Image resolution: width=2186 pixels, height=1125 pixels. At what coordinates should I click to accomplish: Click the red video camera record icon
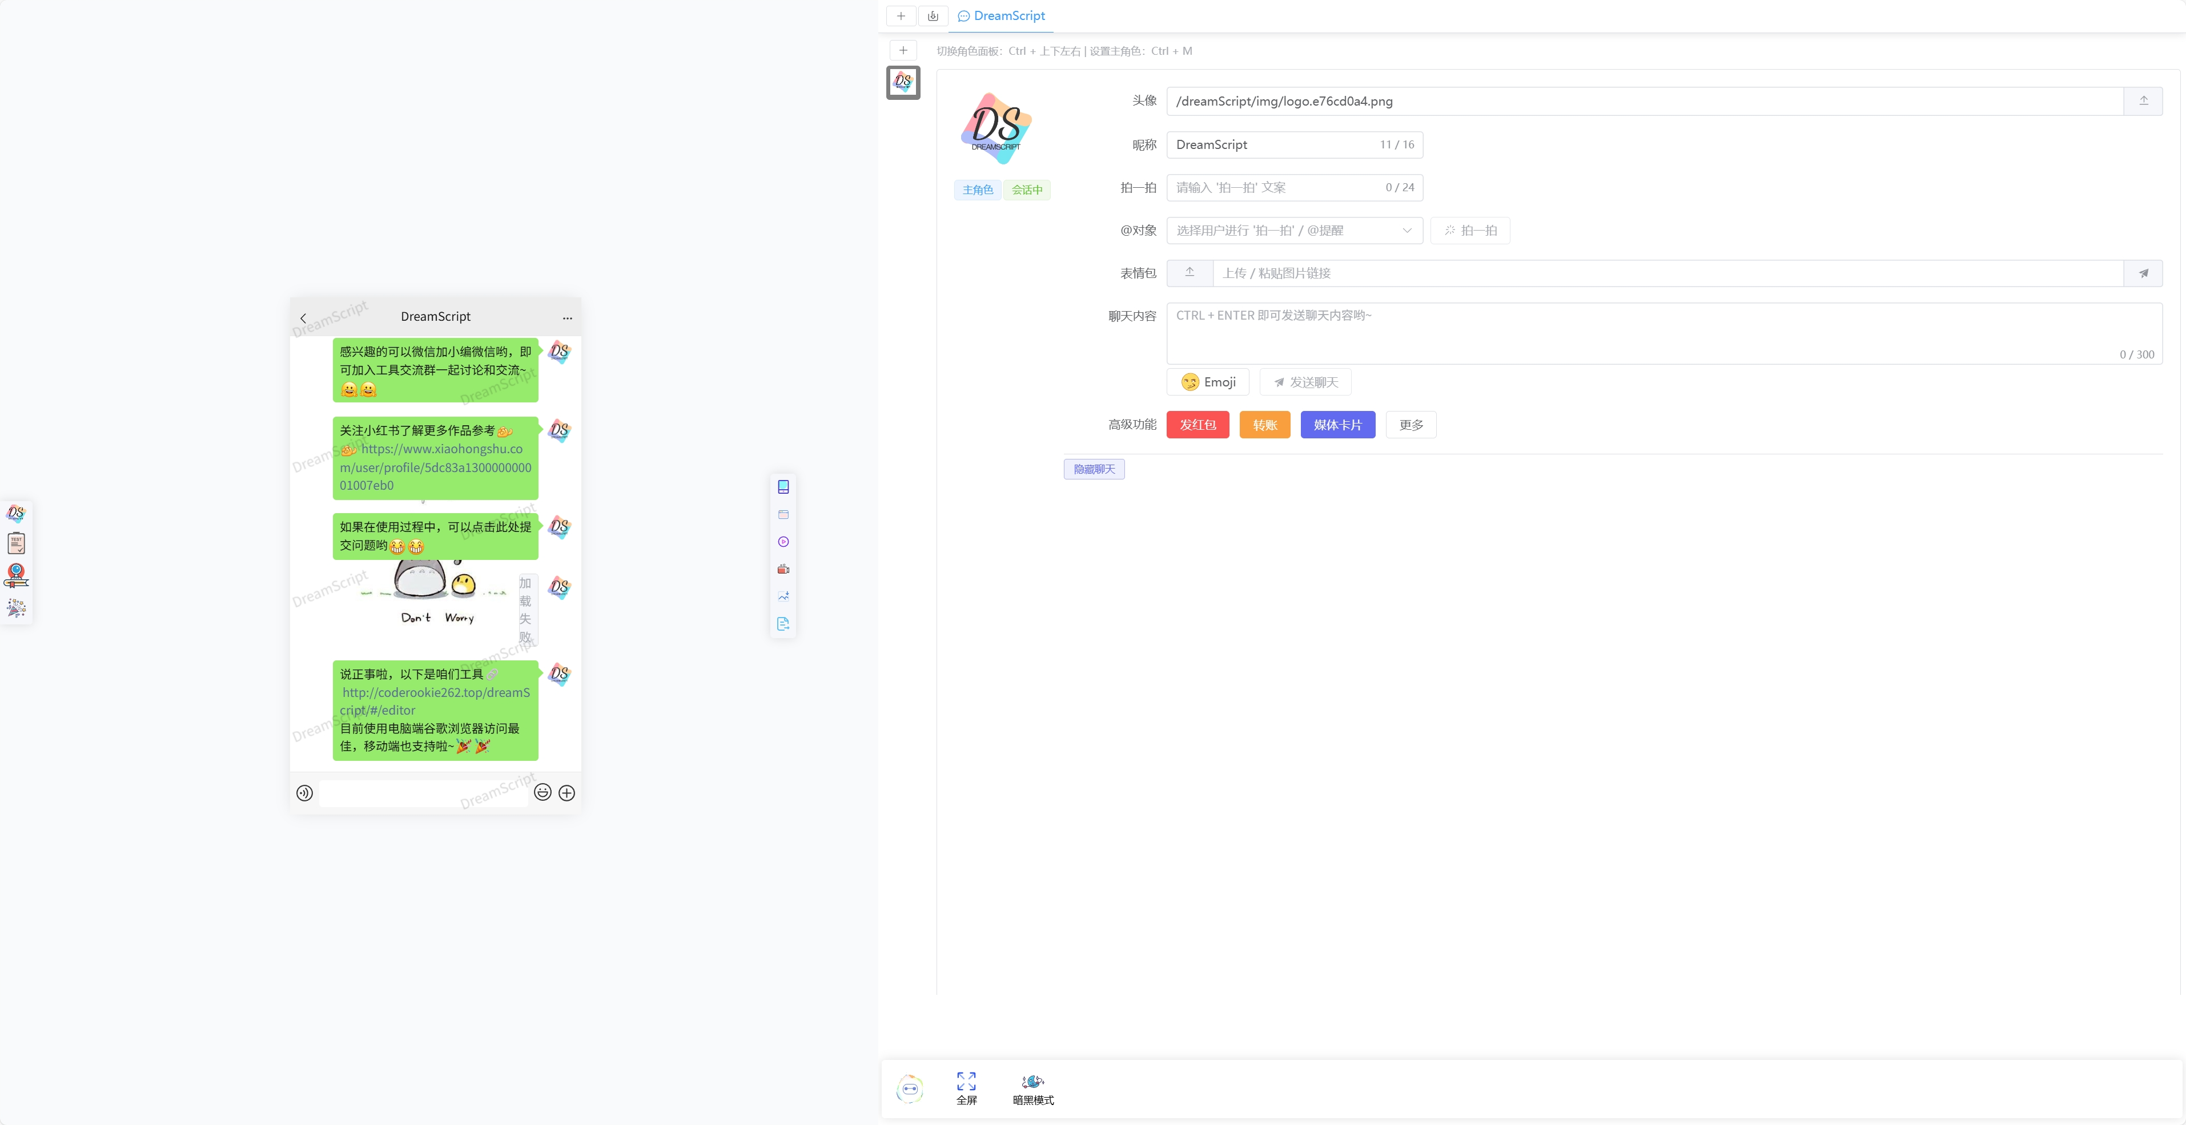pyautogui.click(x=783, y=569)
